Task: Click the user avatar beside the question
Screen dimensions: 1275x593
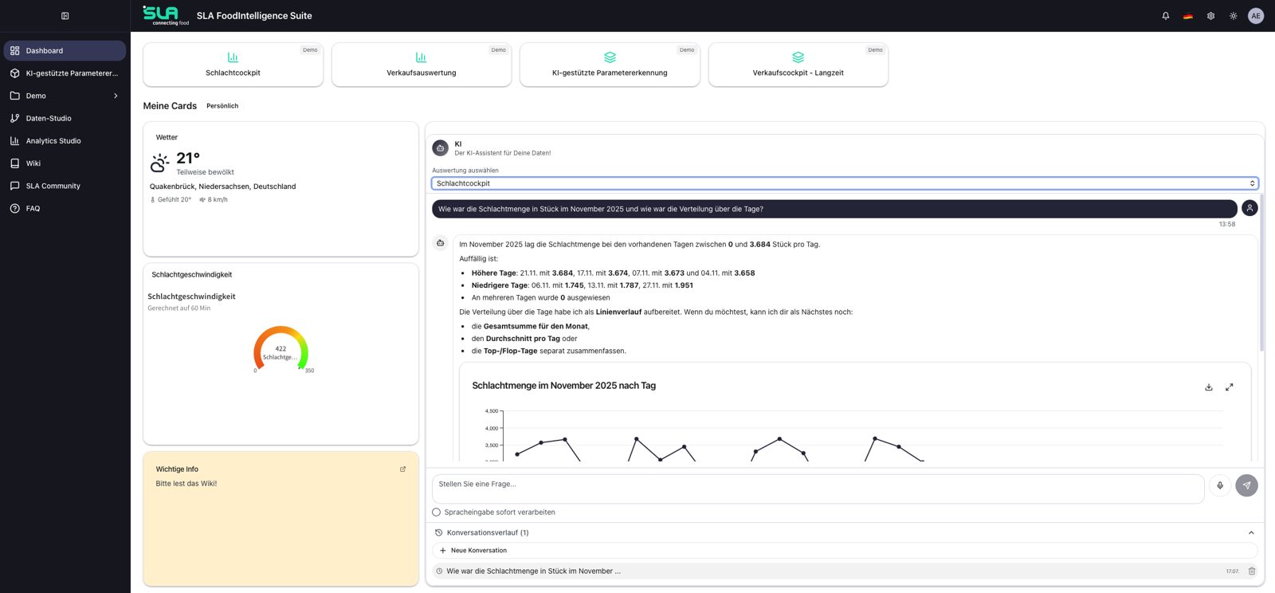Action: point(1249,208)
